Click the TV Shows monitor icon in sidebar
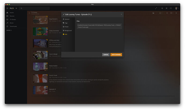185x110 pixels. [x=7, y=19]
